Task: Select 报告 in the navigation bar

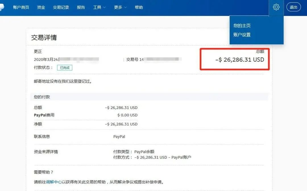Action: click(x=81, y=7)
